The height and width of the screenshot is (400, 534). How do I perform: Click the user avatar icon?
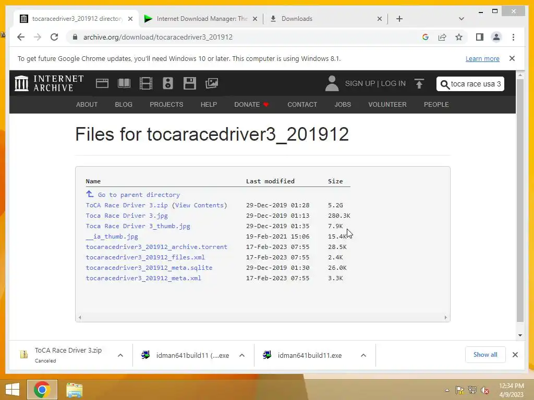[x=332, y=83]
